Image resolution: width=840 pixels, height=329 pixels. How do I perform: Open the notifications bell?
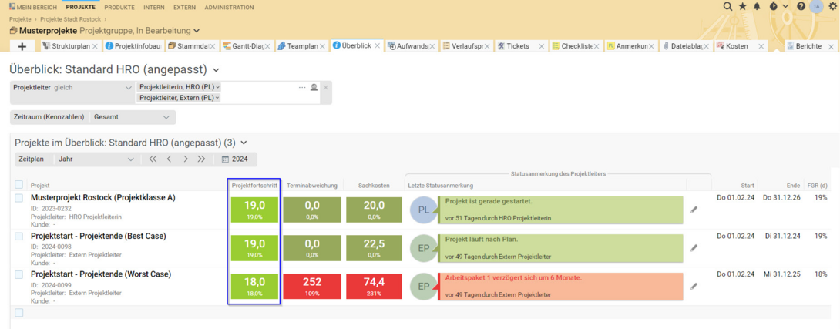tap(757, 6)
